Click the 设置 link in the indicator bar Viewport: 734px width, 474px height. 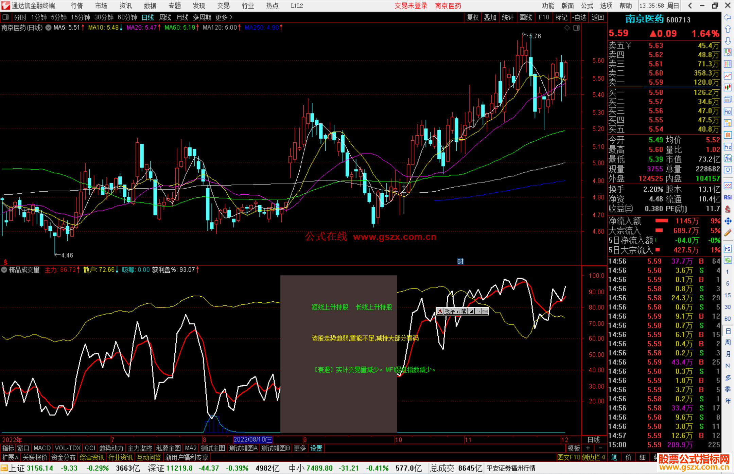[x=316, y=448]
